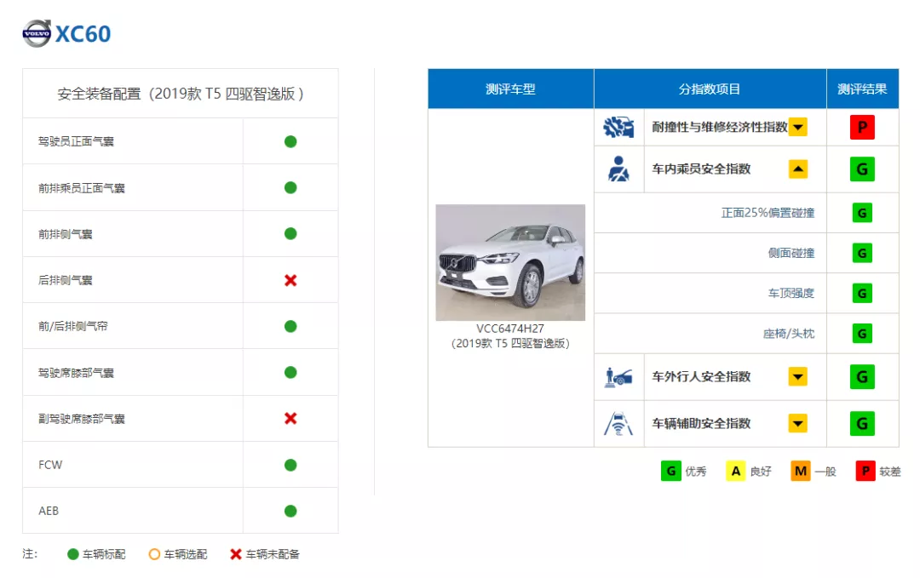920x578 pixels.
Task: Click the yellow A swatch in the legend
Action: point(735,470)
